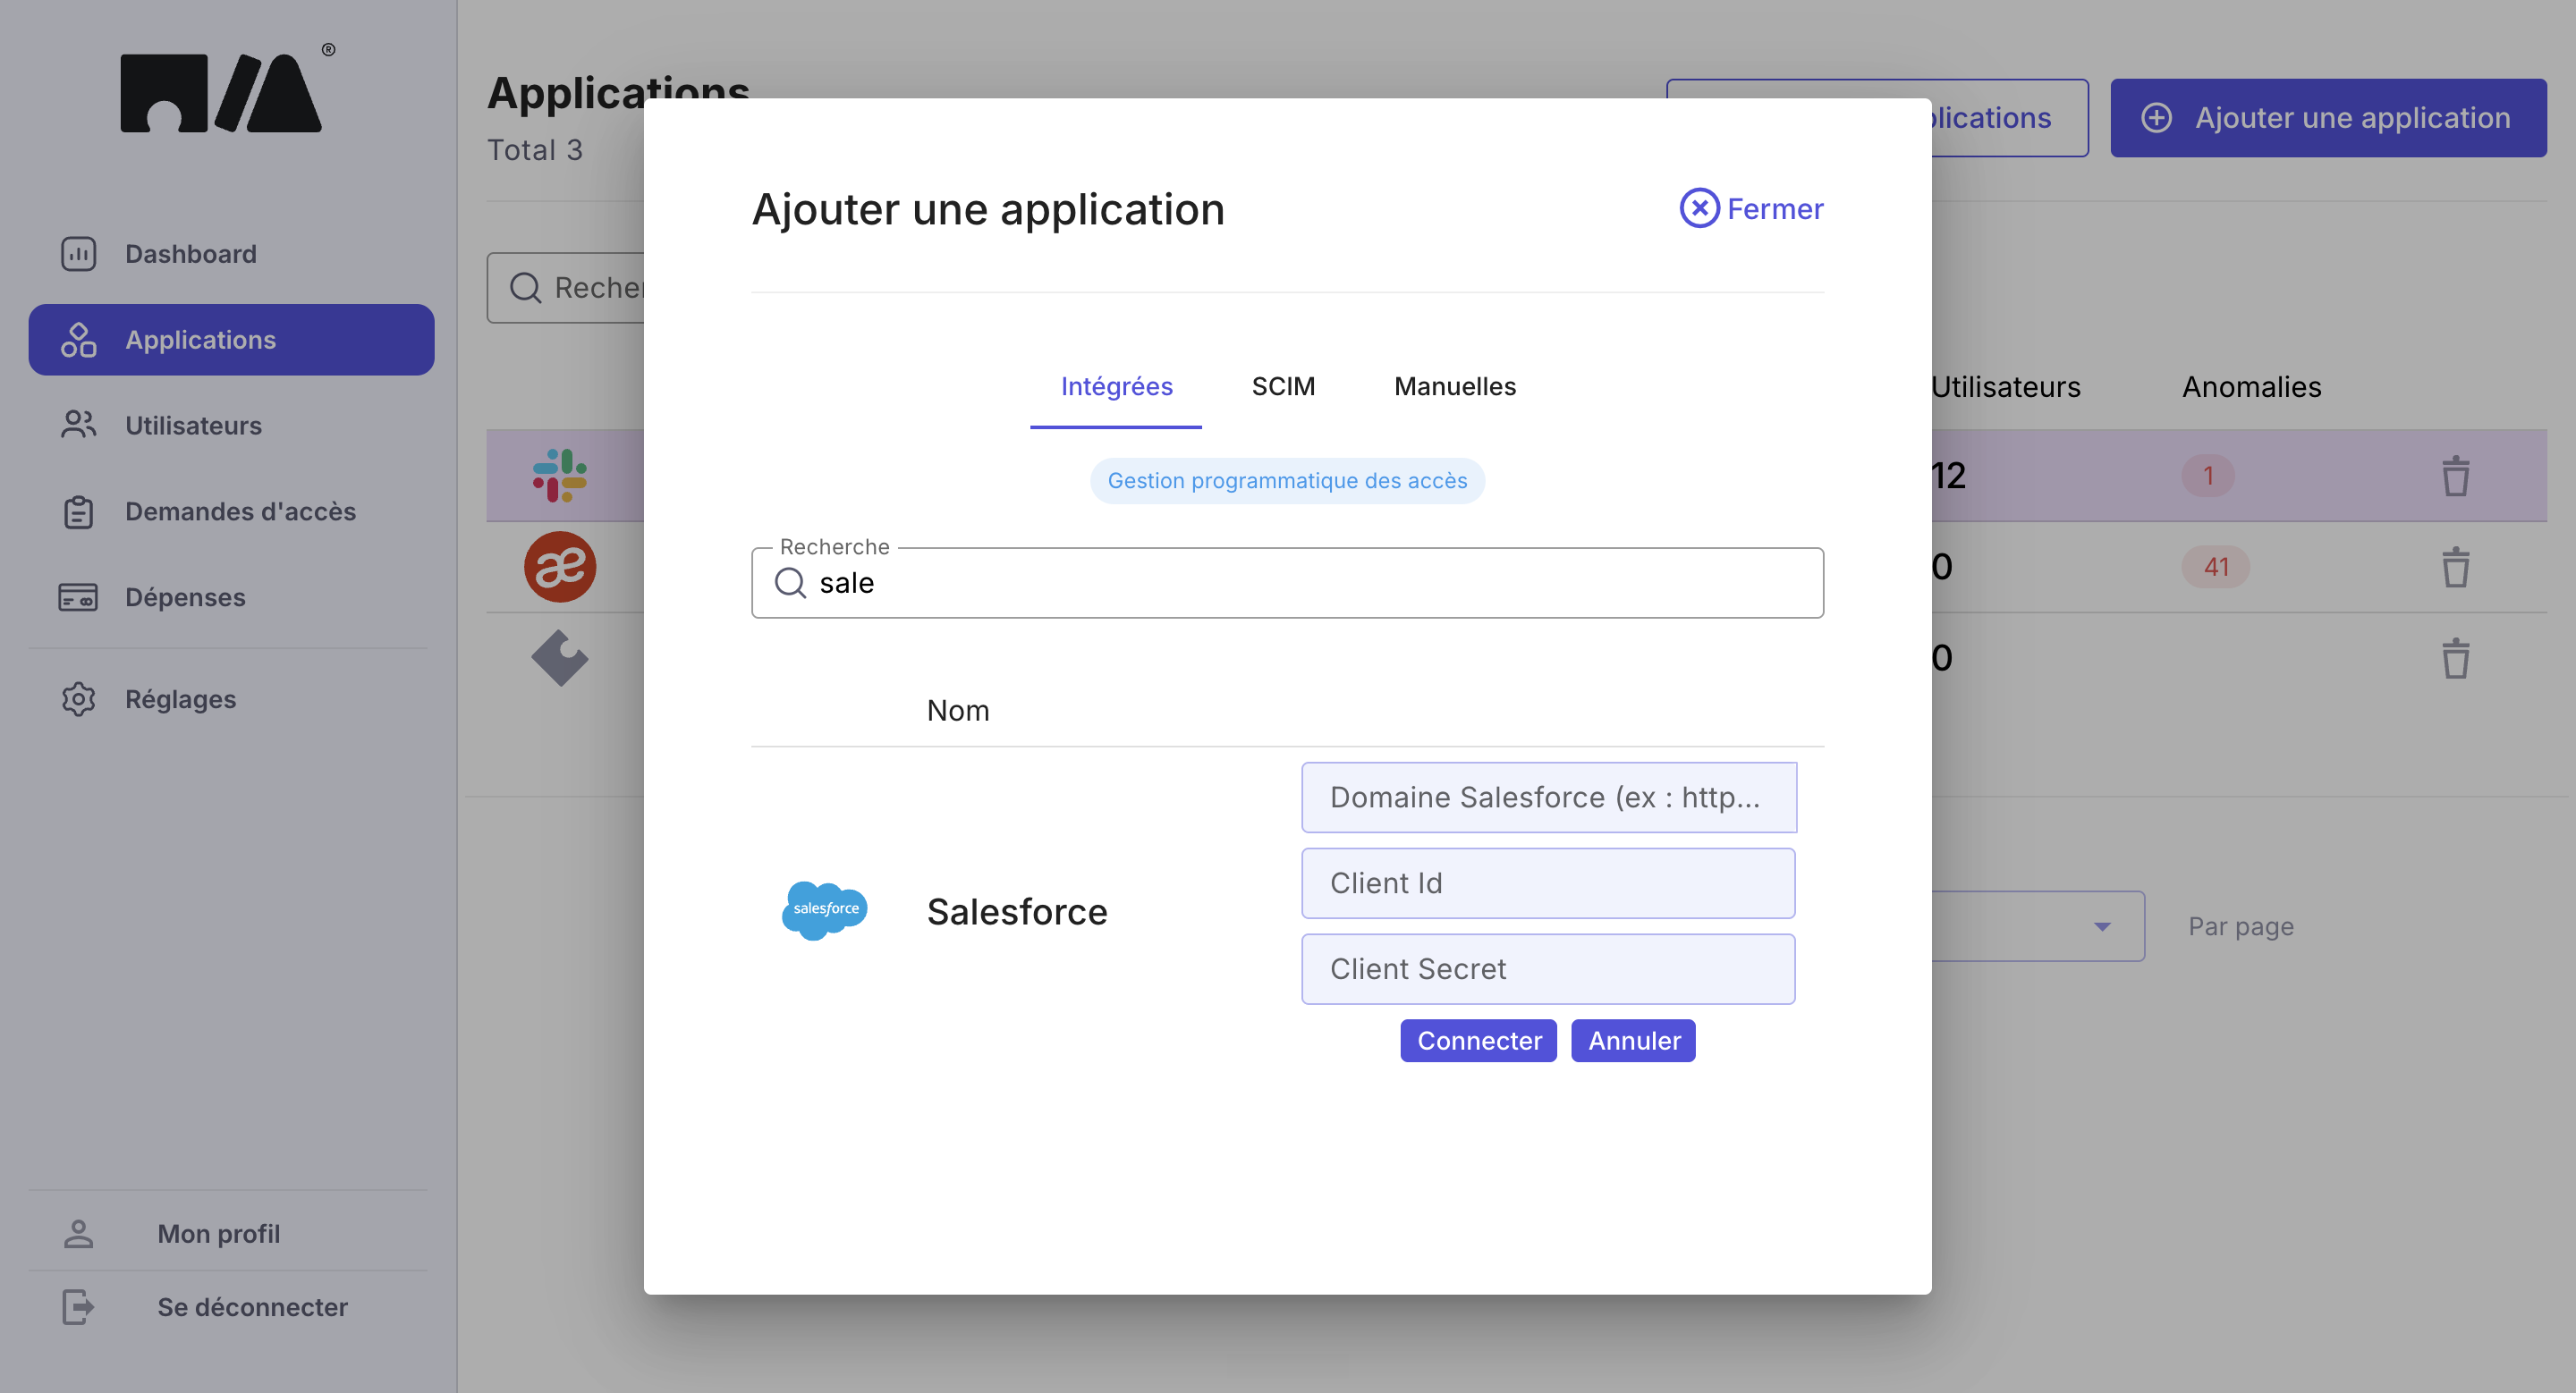This screenshot has height=1393, width=2576.
Task: Click the Total 3 text
Action: [x=534, y=150]
